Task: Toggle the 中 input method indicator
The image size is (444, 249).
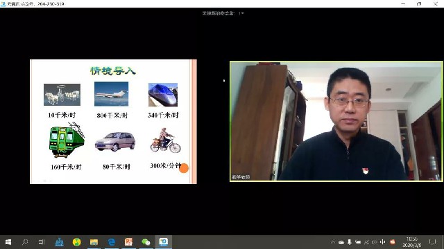Action: point(382,242)
